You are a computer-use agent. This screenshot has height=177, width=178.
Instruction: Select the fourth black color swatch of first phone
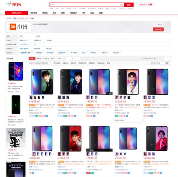click(43, 97)
